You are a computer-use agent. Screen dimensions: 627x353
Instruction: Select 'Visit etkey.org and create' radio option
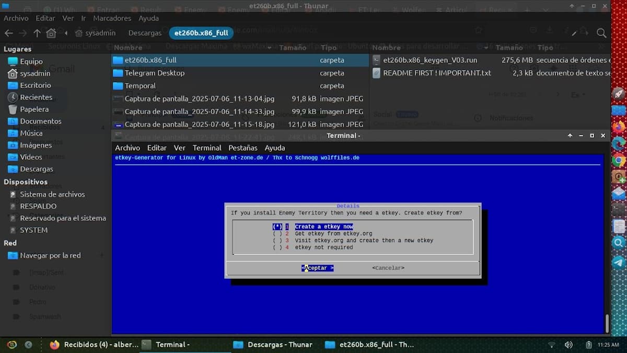pyautogui.click(x=353, y=241)
